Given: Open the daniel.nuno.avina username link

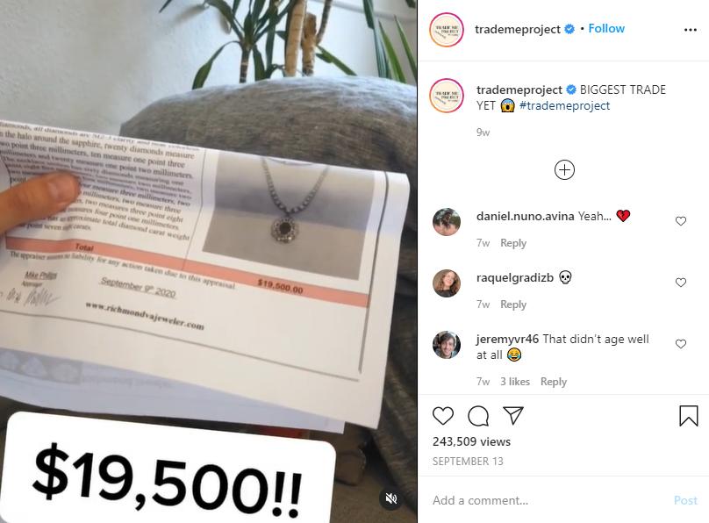Looking at the screenshot, I should pos(525,216).
